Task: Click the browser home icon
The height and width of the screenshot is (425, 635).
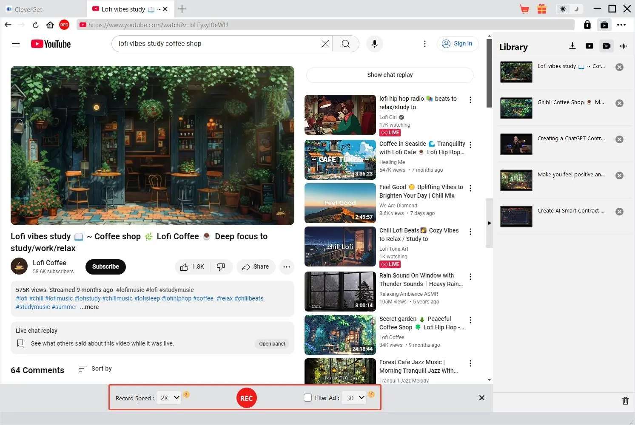Action: pyautogui.click(x=50, y=25)
